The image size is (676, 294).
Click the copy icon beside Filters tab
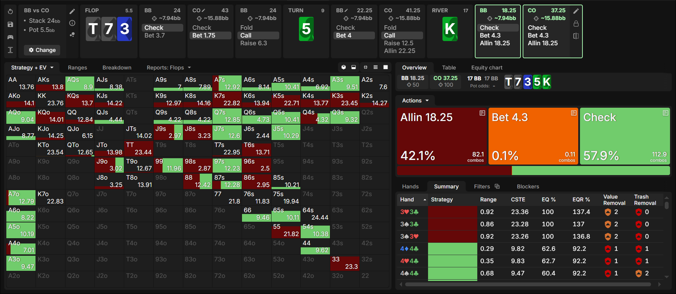coord(497,186)
